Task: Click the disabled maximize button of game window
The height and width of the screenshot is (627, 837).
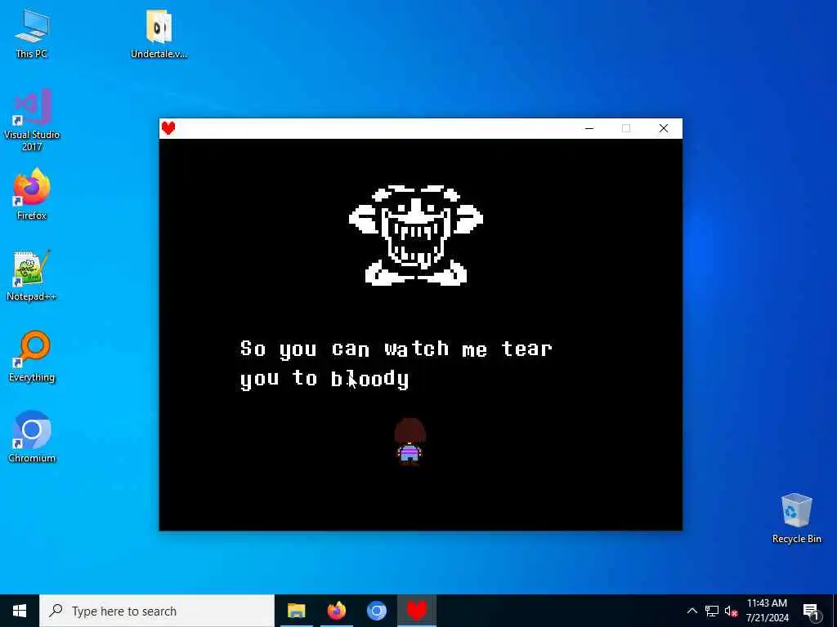Action: pyautogui.click(x=626, y=128)
